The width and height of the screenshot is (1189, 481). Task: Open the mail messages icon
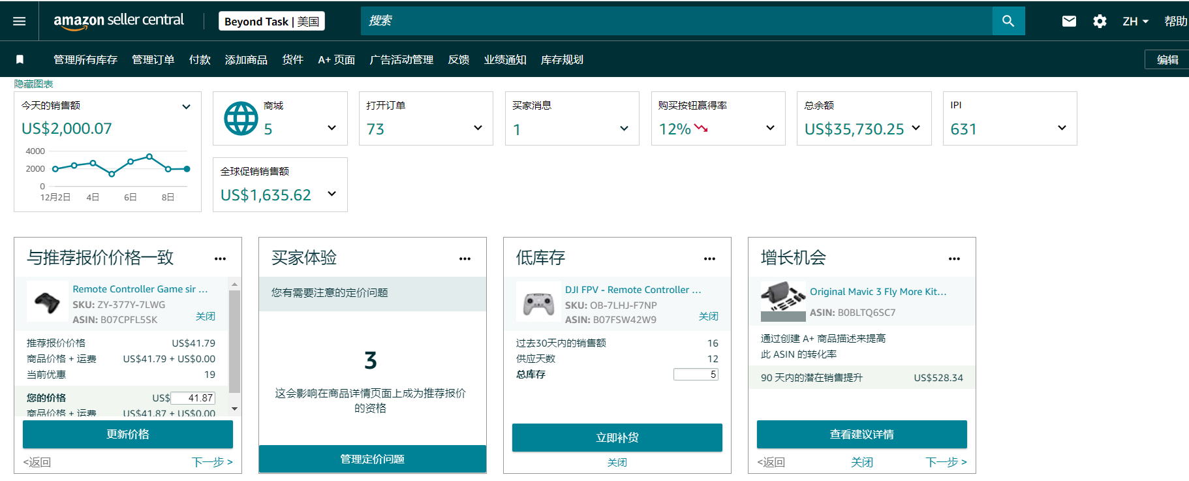point(1069,22)
